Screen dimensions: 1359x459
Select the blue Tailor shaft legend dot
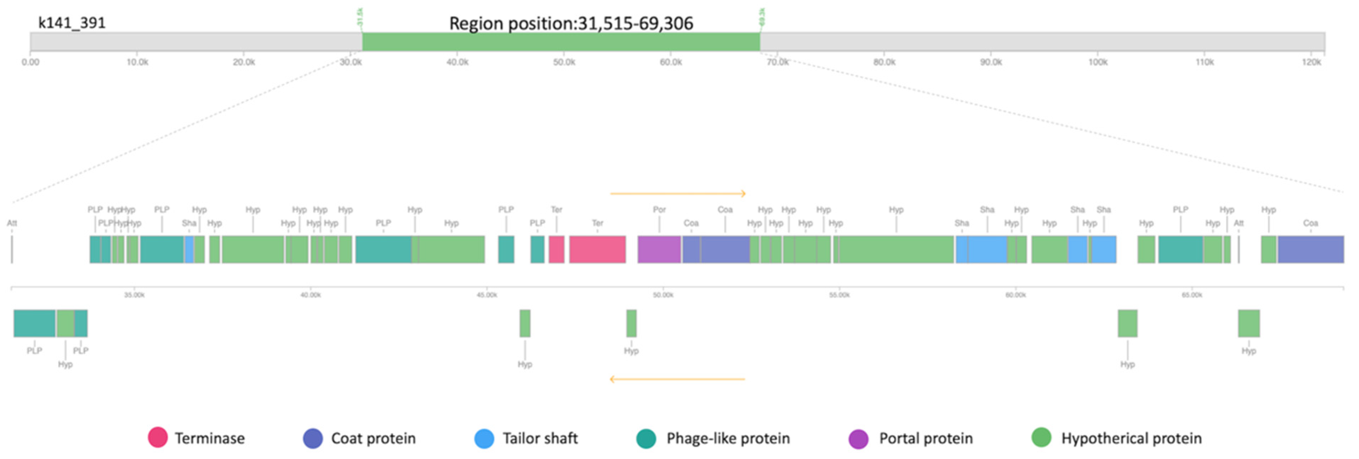(x=484, y=438)
